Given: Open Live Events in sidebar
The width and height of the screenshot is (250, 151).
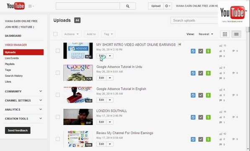Looking at the screenshot, I should [x=12, y=58].
